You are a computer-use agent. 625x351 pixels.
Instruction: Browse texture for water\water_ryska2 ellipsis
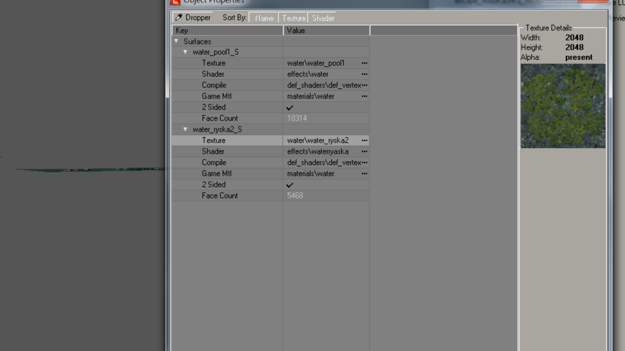[364, 141]
